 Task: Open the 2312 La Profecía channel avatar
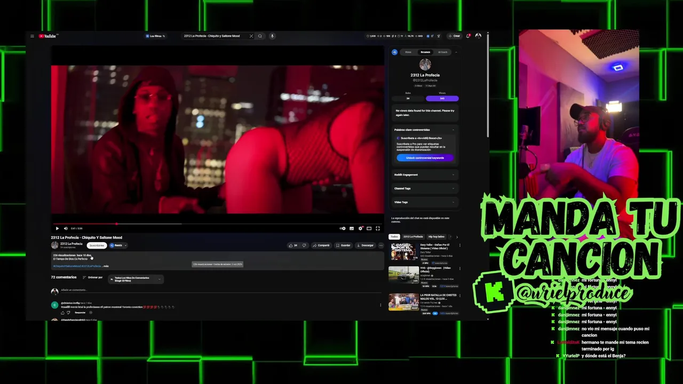(54, 245)
